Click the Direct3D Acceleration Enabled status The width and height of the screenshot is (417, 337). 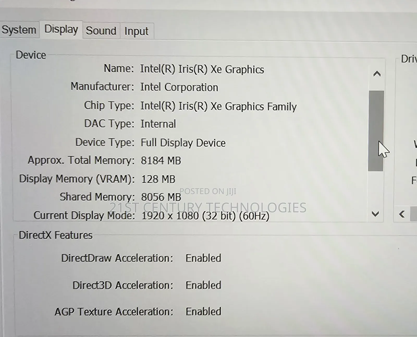tap(203, 285)
